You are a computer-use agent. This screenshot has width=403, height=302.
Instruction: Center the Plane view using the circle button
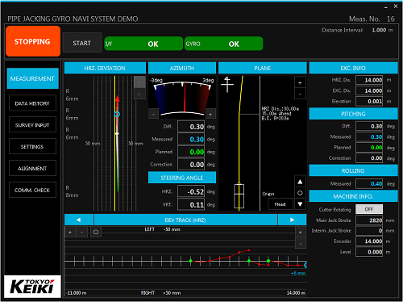300,193
